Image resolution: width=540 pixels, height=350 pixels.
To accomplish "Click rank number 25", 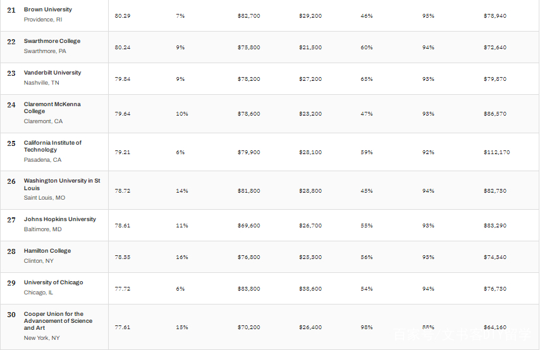I will [11, 143].
